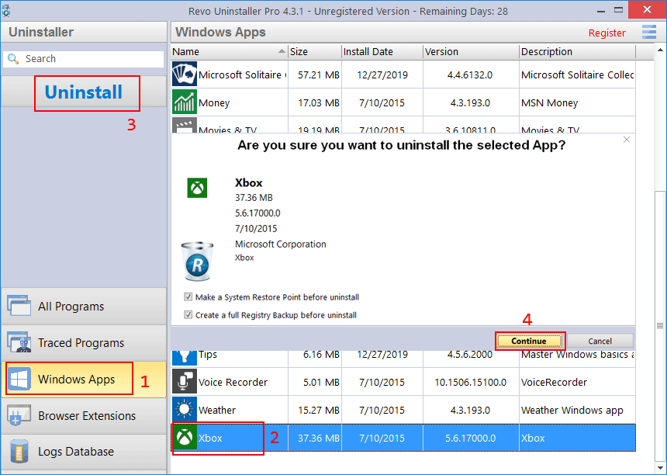Select the Xbox name in list
The width and height of the screenshot is (667, 475).
click(210, 438)
